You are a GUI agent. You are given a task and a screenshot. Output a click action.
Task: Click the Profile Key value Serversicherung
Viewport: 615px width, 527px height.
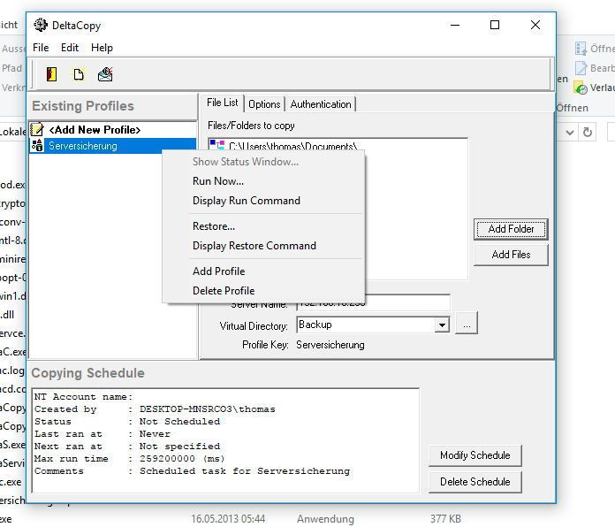coord(330,345)
